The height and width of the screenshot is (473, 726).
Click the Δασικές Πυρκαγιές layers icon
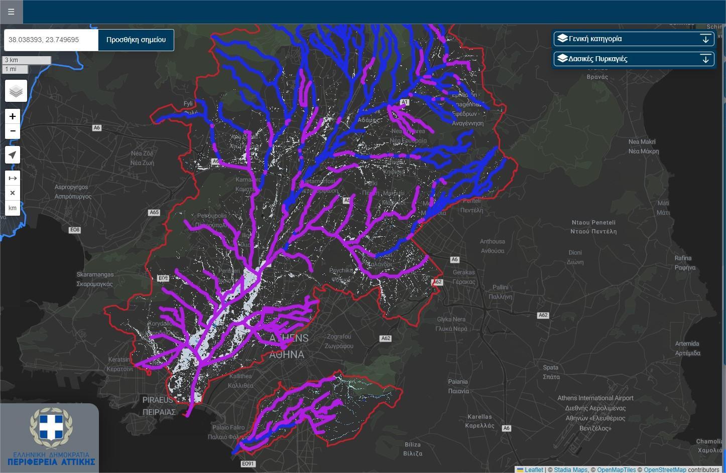point(562,59)
